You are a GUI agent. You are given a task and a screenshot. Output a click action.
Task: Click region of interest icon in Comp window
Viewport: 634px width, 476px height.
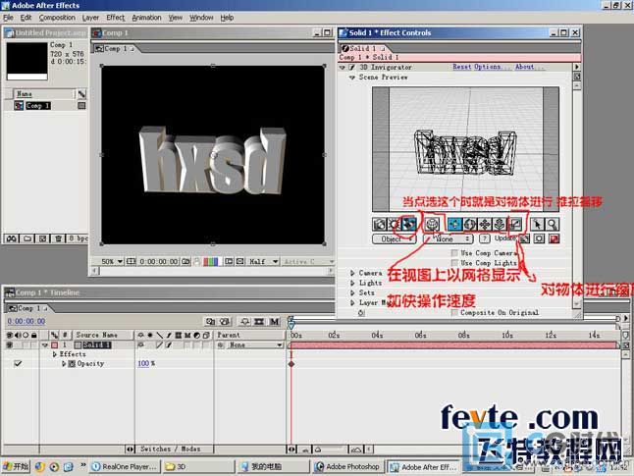pyautogui.click(x=229, y=262)
